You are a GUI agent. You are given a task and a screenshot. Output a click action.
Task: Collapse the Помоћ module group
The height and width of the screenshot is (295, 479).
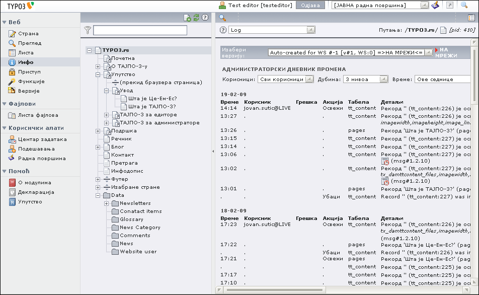pos(4,171)
